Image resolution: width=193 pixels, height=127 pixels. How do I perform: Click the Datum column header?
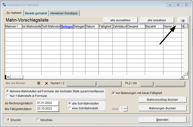coord(92,26)
